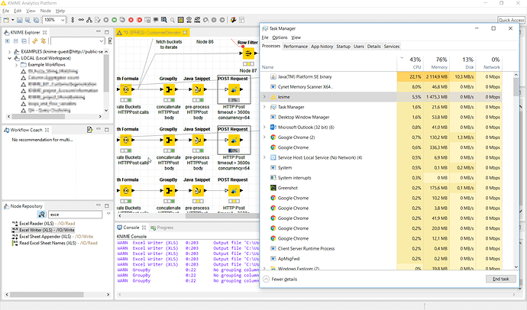The width and height of the screenshot is (527, 310).
Task: Collapse the LOCAL (Local Workspace) tree node
Action: click(10, 58)
